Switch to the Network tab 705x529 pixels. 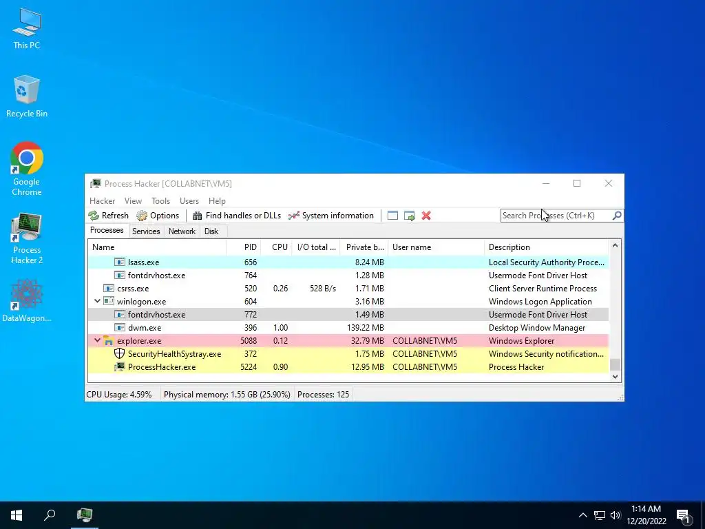(182, 231)
